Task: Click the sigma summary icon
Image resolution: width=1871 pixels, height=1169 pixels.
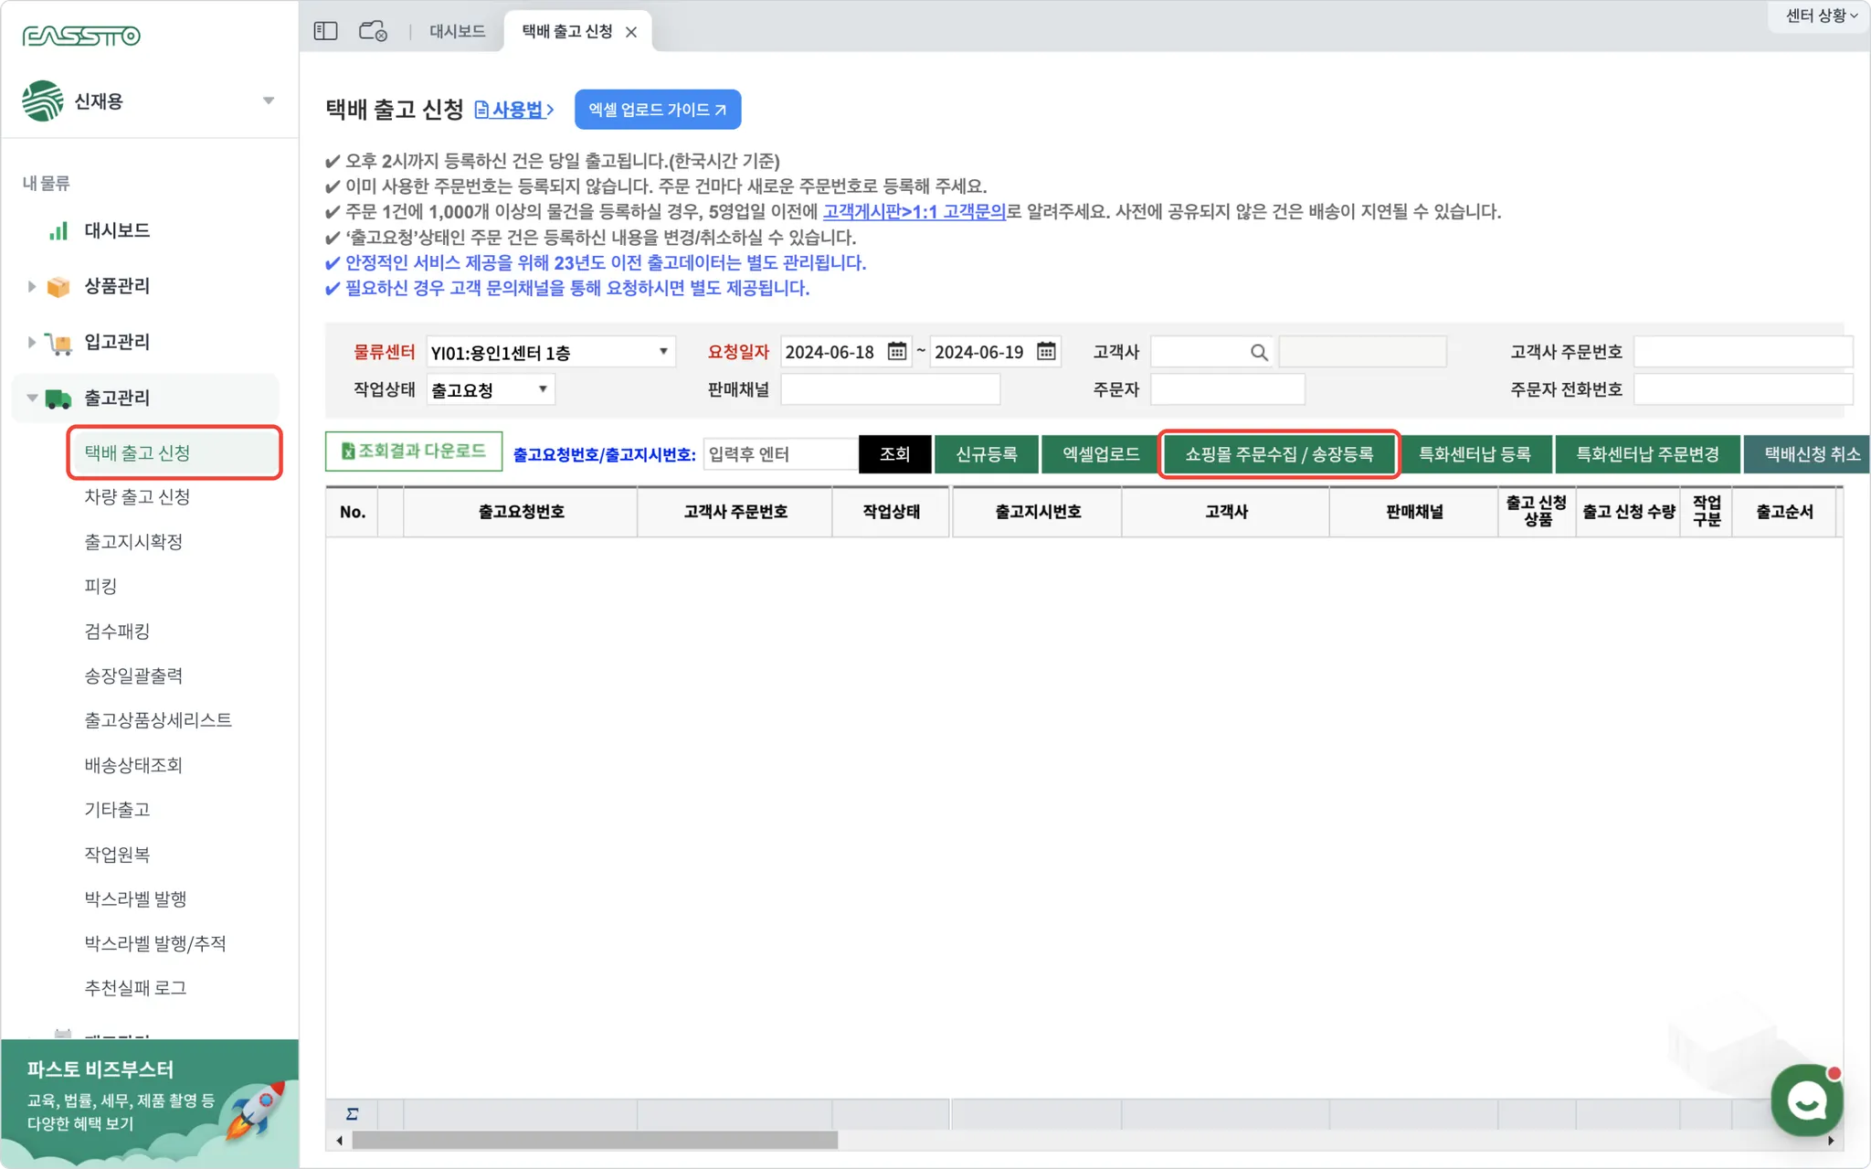Action: 352,1114
